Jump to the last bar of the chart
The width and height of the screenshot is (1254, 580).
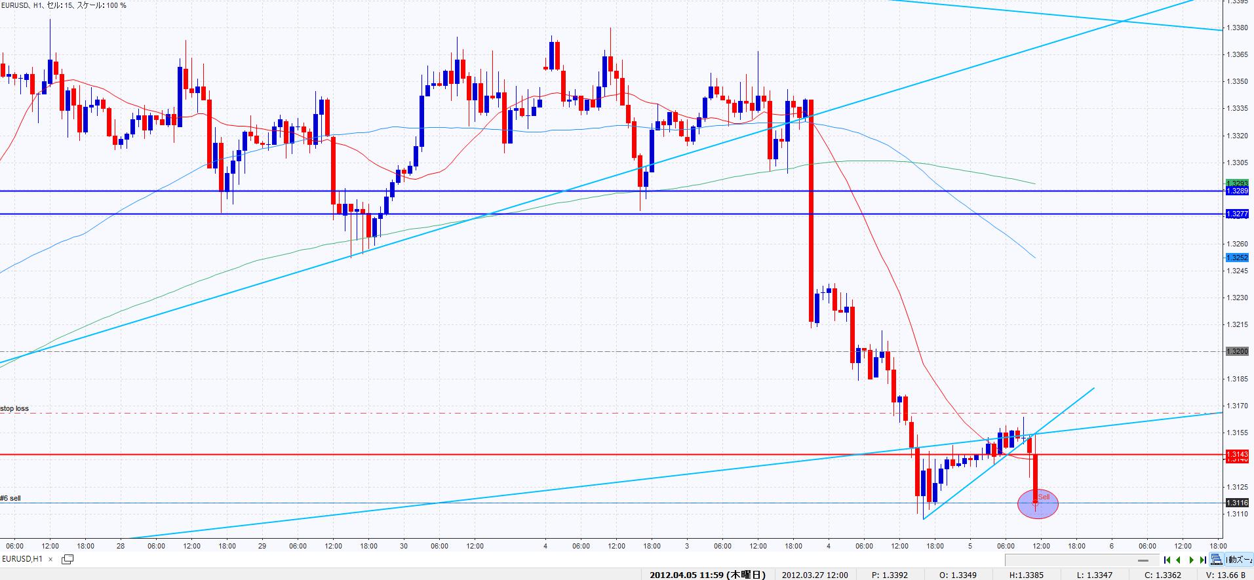click(1202, 560)
